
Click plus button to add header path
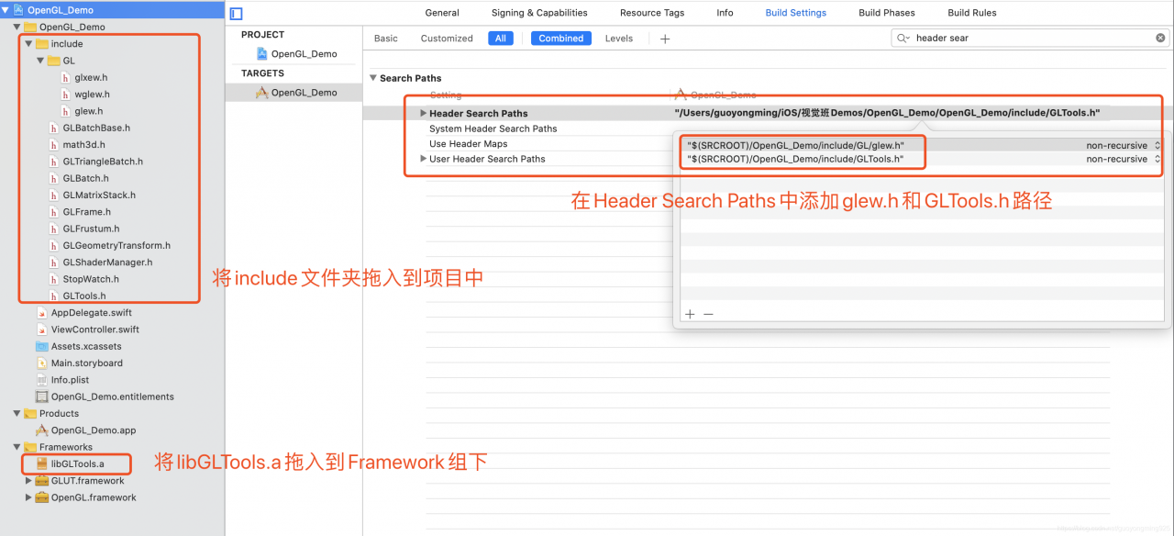[x=690, y=314]
